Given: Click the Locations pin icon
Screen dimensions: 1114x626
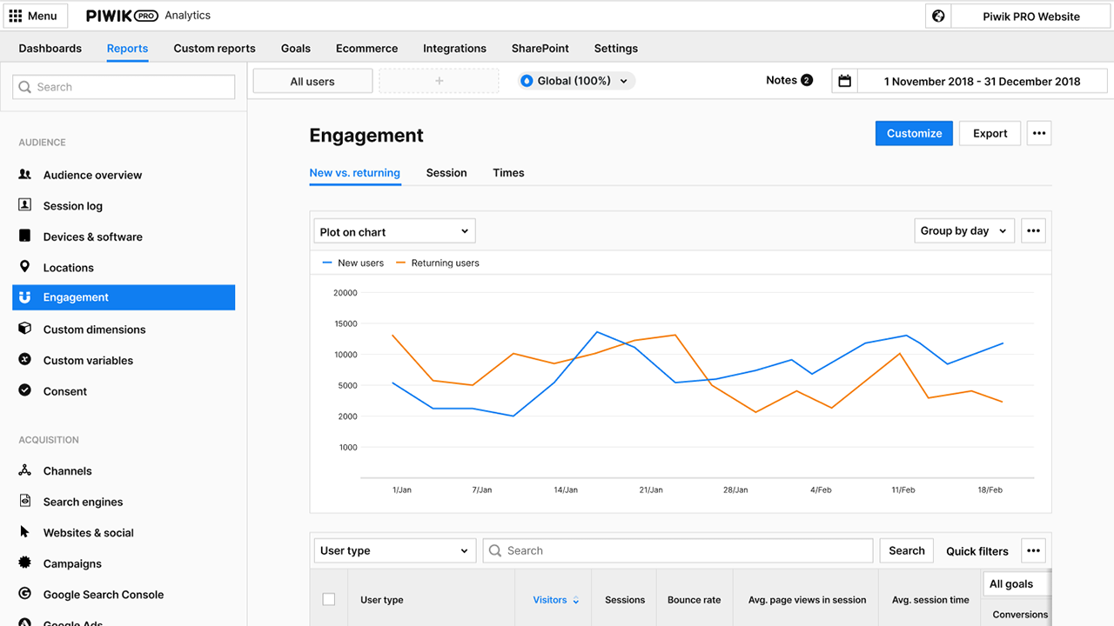Looking at the screenshot, I should tap(24, 267).
